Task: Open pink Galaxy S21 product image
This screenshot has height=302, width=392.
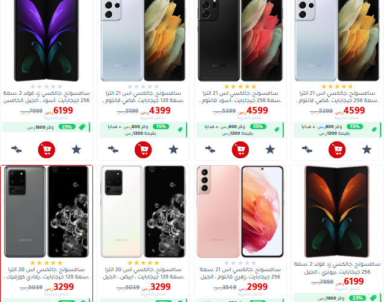Action: click(x=240, y=212)
